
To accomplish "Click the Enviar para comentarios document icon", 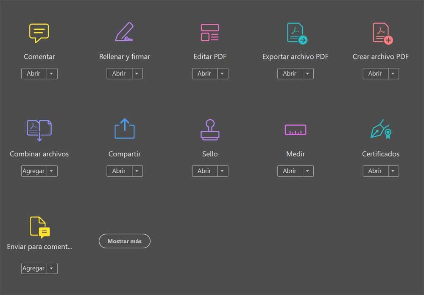I will (40, 228).
